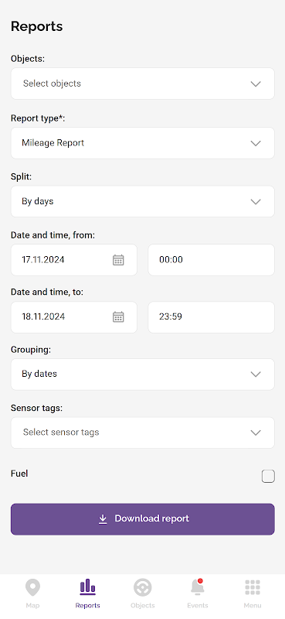Switch to the Objects tab label
The width and height of the screenshot is (285, 619).
(x=143, y=606)
